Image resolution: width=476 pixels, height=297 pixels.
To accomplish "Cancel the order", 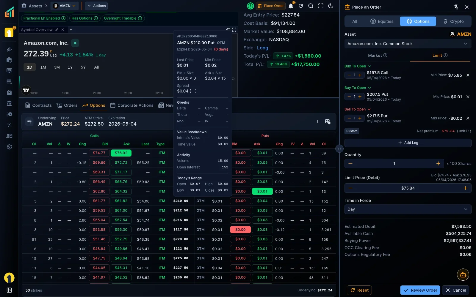I will click(x=456, y=290).
